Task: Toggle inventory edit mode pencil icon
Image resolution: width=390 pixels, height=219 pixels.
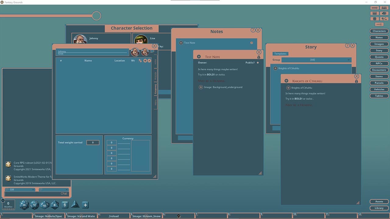Action: pos(149,61)
